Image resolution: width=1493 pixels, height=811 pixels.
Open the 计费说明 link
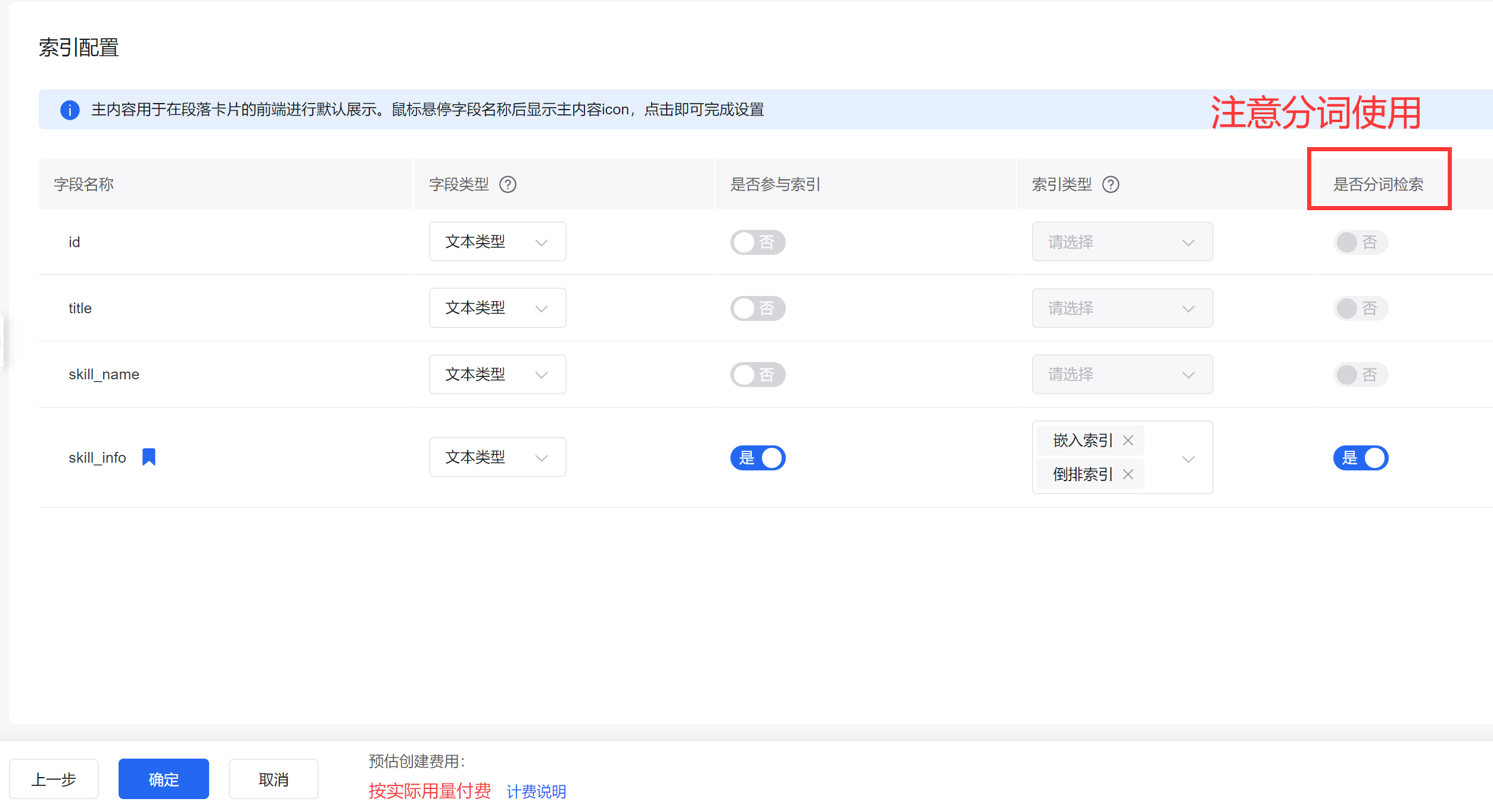[x=536, y=791]
